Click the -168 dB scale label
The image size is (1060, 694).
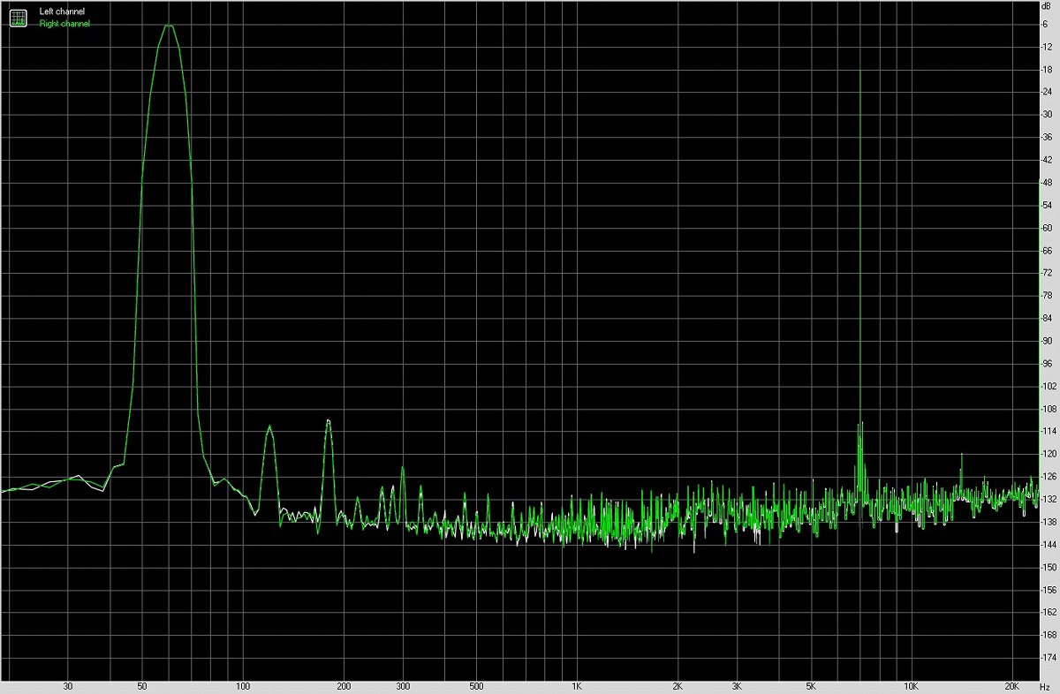(x=1048, y=635)
